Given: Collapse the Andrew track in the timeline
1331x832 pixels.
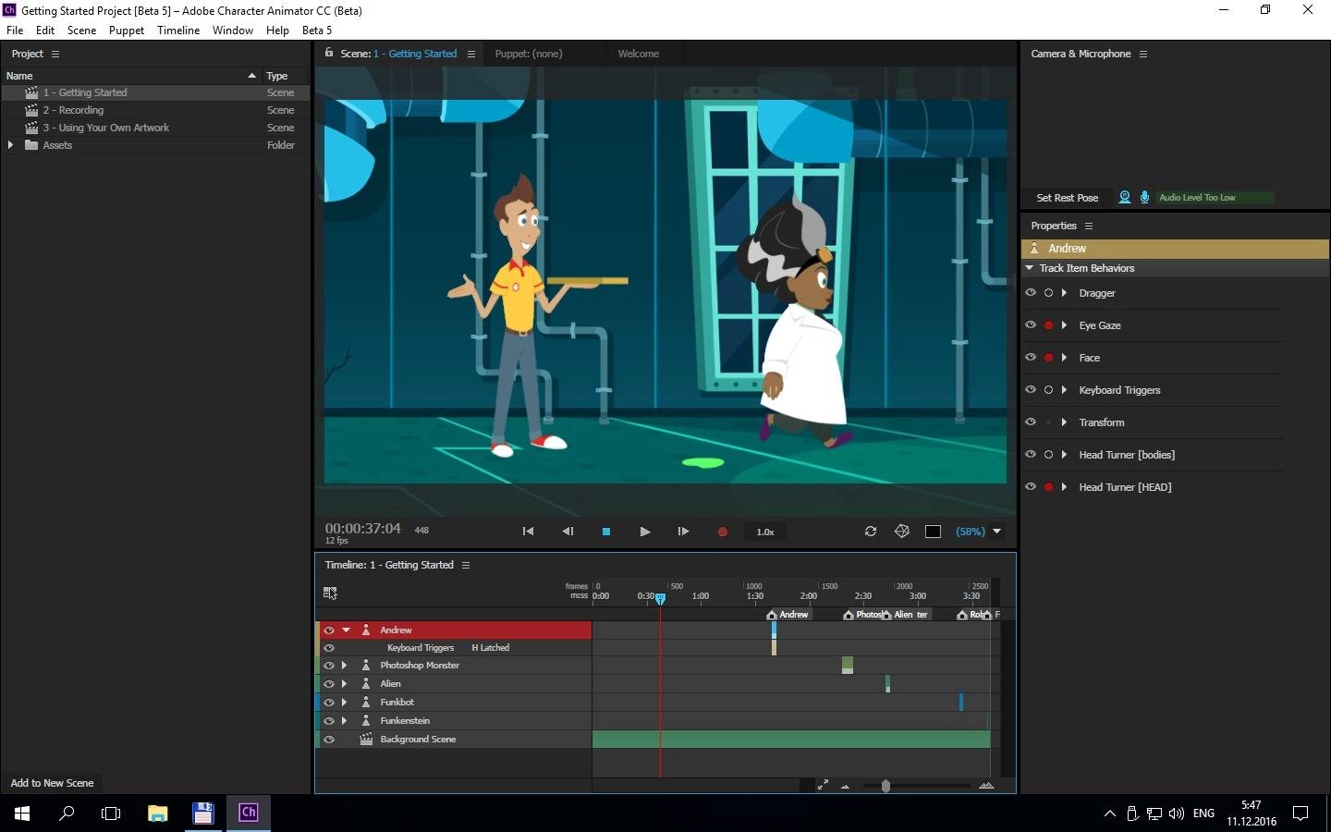Looking at the screenshot, I should pyautogui.click(x=347, y=630).
